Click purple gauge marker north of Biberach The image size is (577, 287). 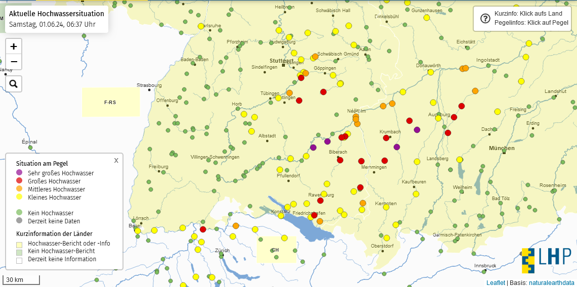pyautogui.click(x=327, y=141)
